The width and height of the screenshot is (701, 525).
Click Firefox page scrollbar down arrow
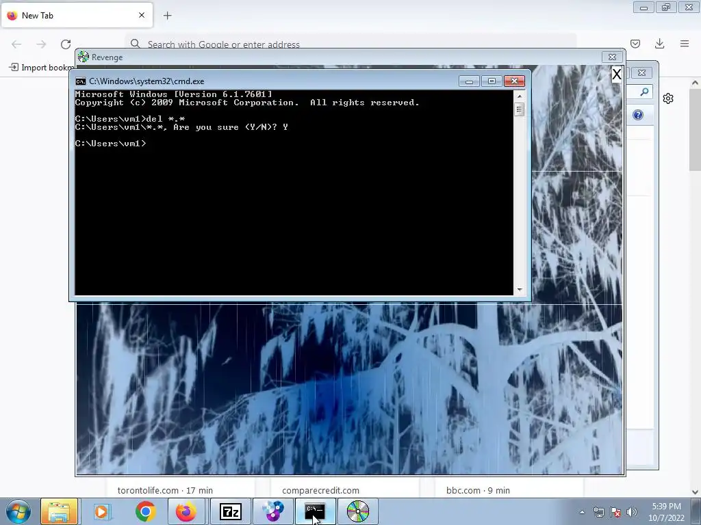point(695,492)
